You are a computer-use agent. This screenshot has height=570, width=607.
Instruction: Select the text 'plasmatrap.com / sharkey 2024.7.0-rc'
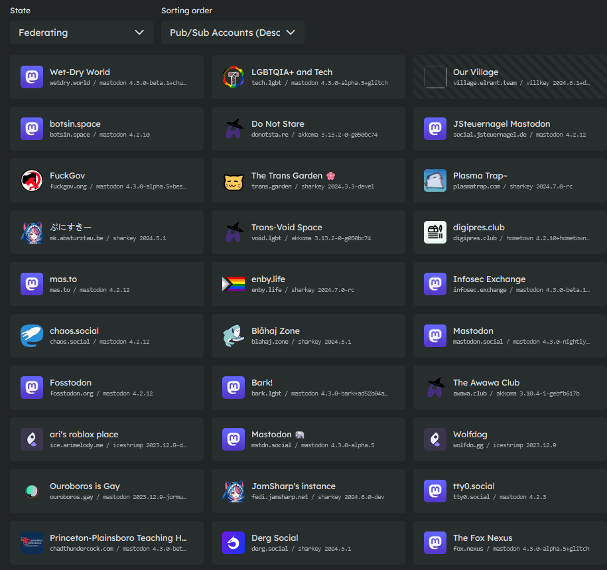point(513,186)
